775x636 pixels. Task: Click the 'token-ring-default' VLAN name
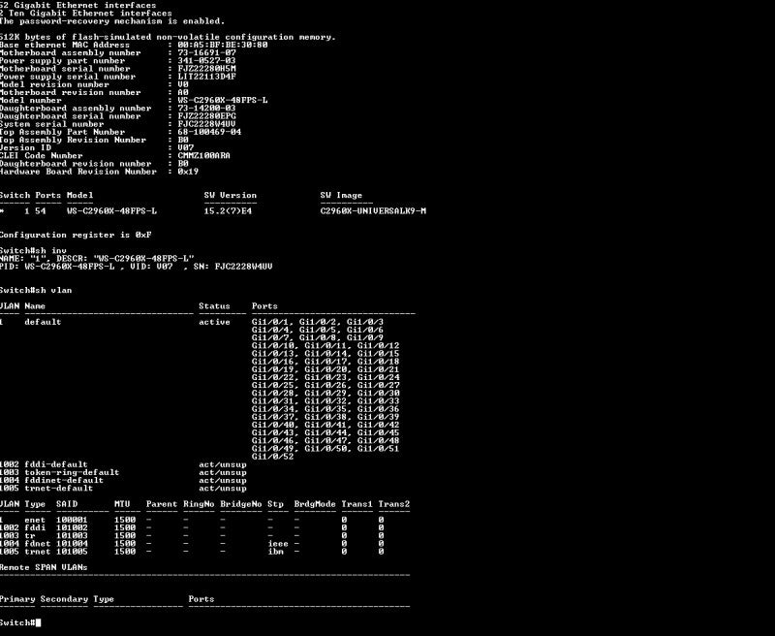tap(72, 472)
